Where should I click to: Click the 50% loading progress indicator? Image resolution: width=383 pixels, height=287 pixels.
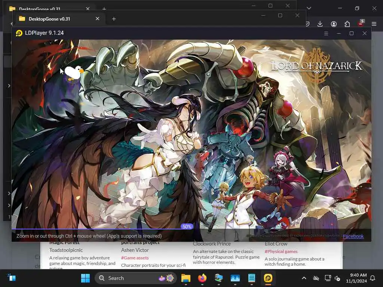(x=187, y=226)
